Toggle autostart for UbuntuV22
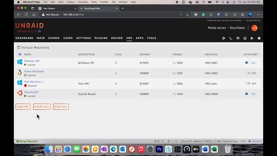The width and height of the screenshot is (277, 156). tap(248, 94)
